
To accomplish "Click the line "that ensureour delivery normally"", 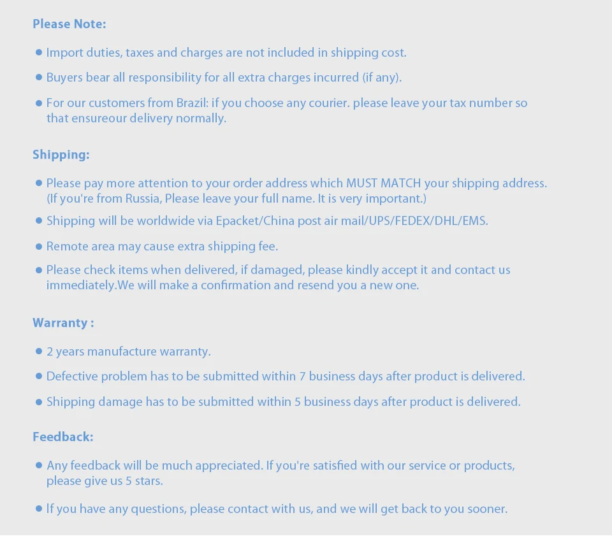I will click(136, 119).
